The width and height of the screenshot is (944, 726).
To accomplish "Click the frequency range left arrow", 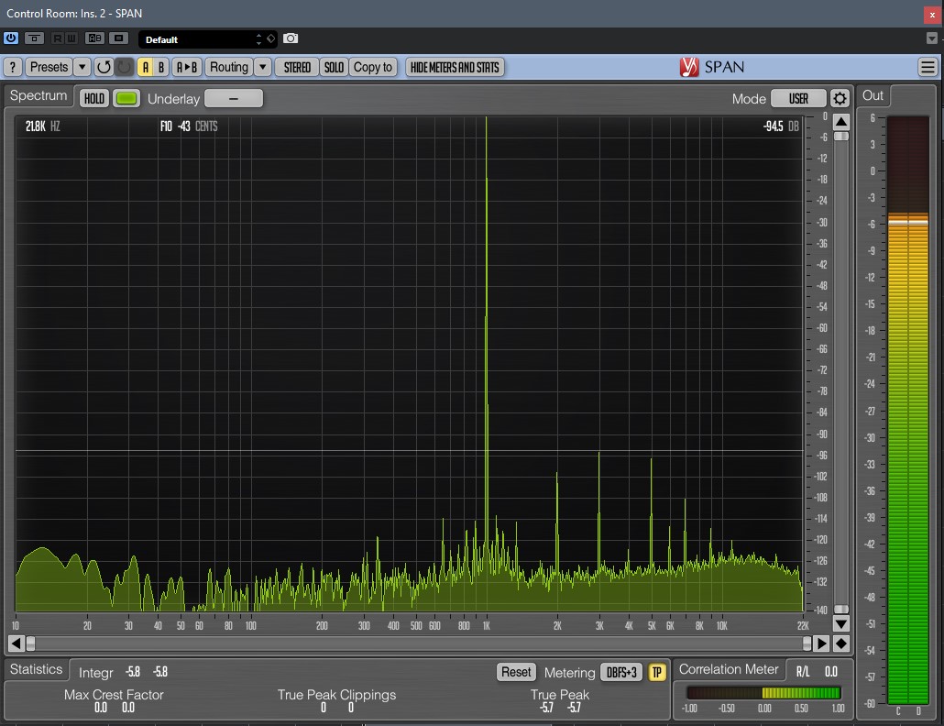I will pos(16,643).
